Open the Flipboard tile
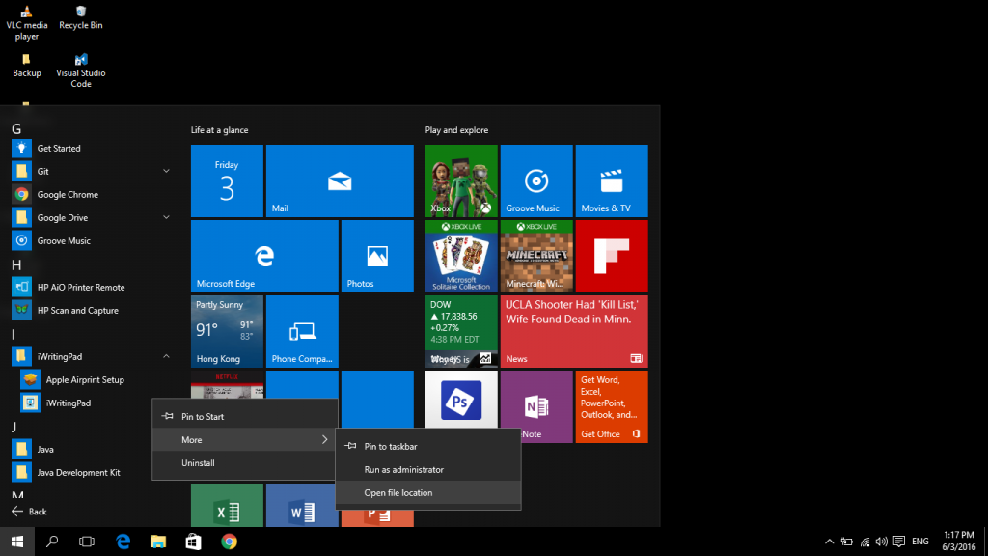The width and height of the screenshot is (988, 556). (x=611, y=256)
